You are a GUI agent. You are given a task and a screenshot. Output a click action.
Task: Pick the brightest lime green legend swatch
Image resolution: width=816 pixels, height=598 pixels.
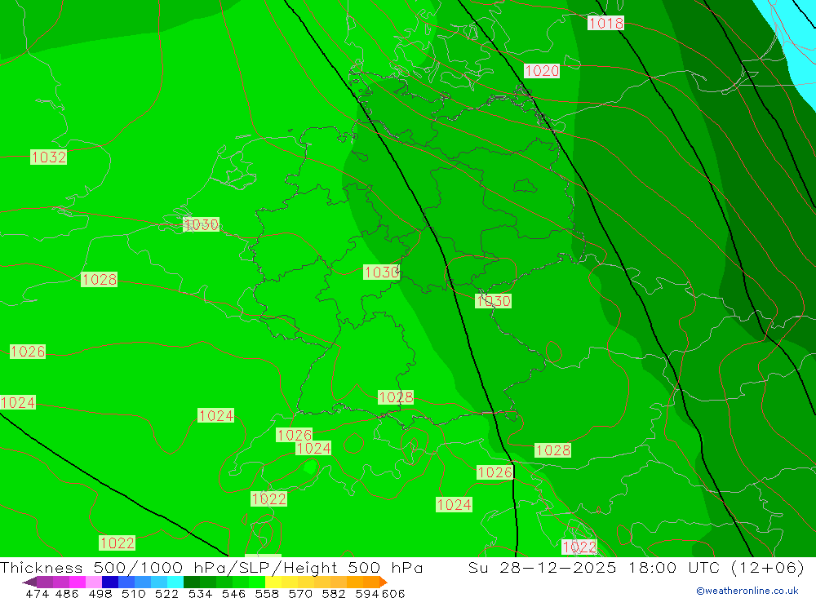pos(257,582)
